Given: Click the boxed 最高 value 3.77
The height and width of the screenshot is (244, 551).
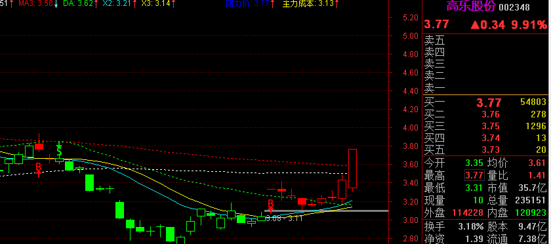Looking at the screenshot, I should click(x=474, y=174).
